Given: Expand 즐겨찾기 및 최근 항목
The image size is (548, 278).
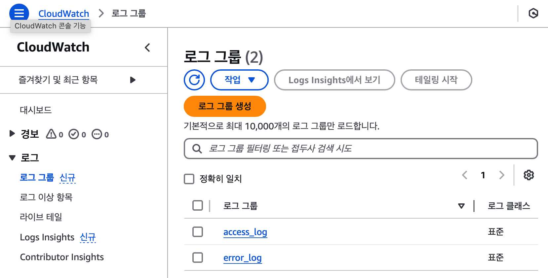Looking at the screenshot, I should pyautogui.click(x=133, y=80).
